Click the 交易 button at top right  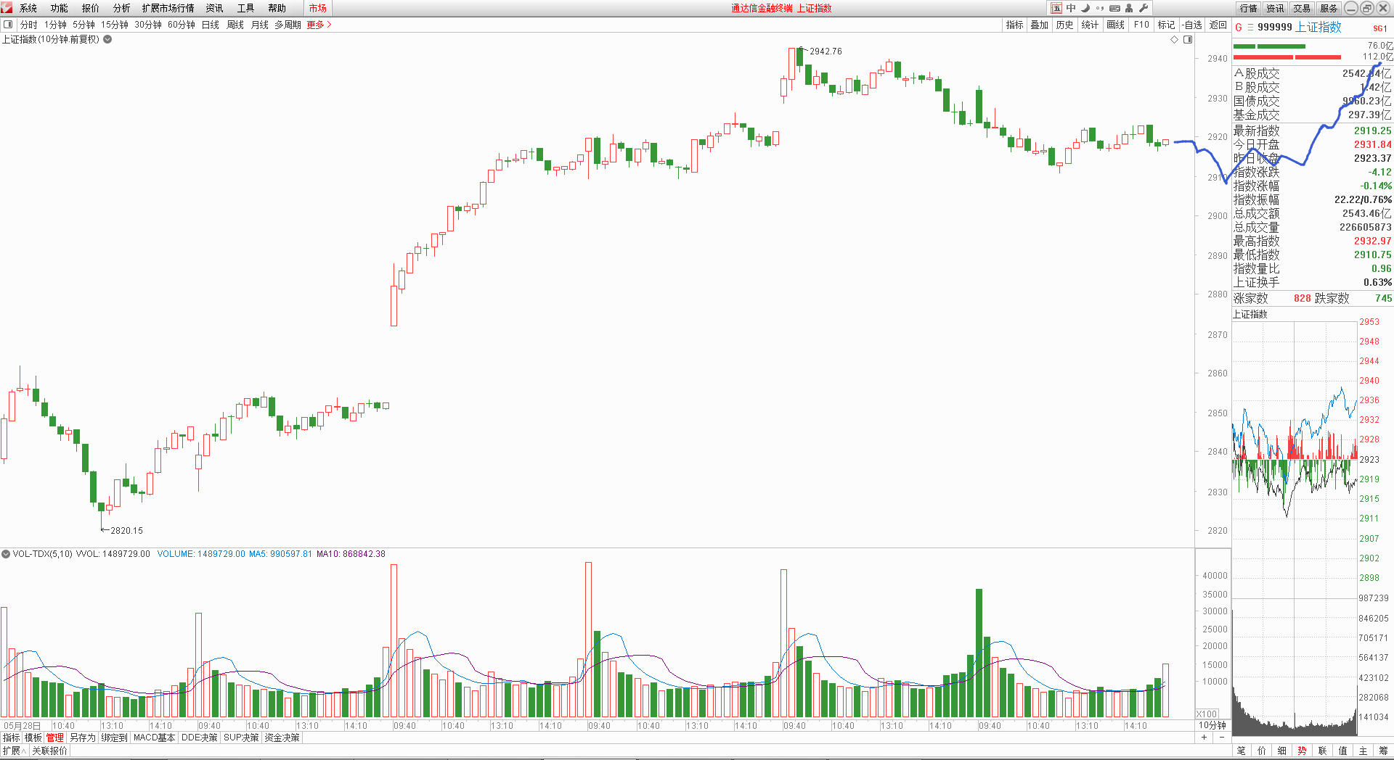pyautogui.click(x=1302, y=8)
